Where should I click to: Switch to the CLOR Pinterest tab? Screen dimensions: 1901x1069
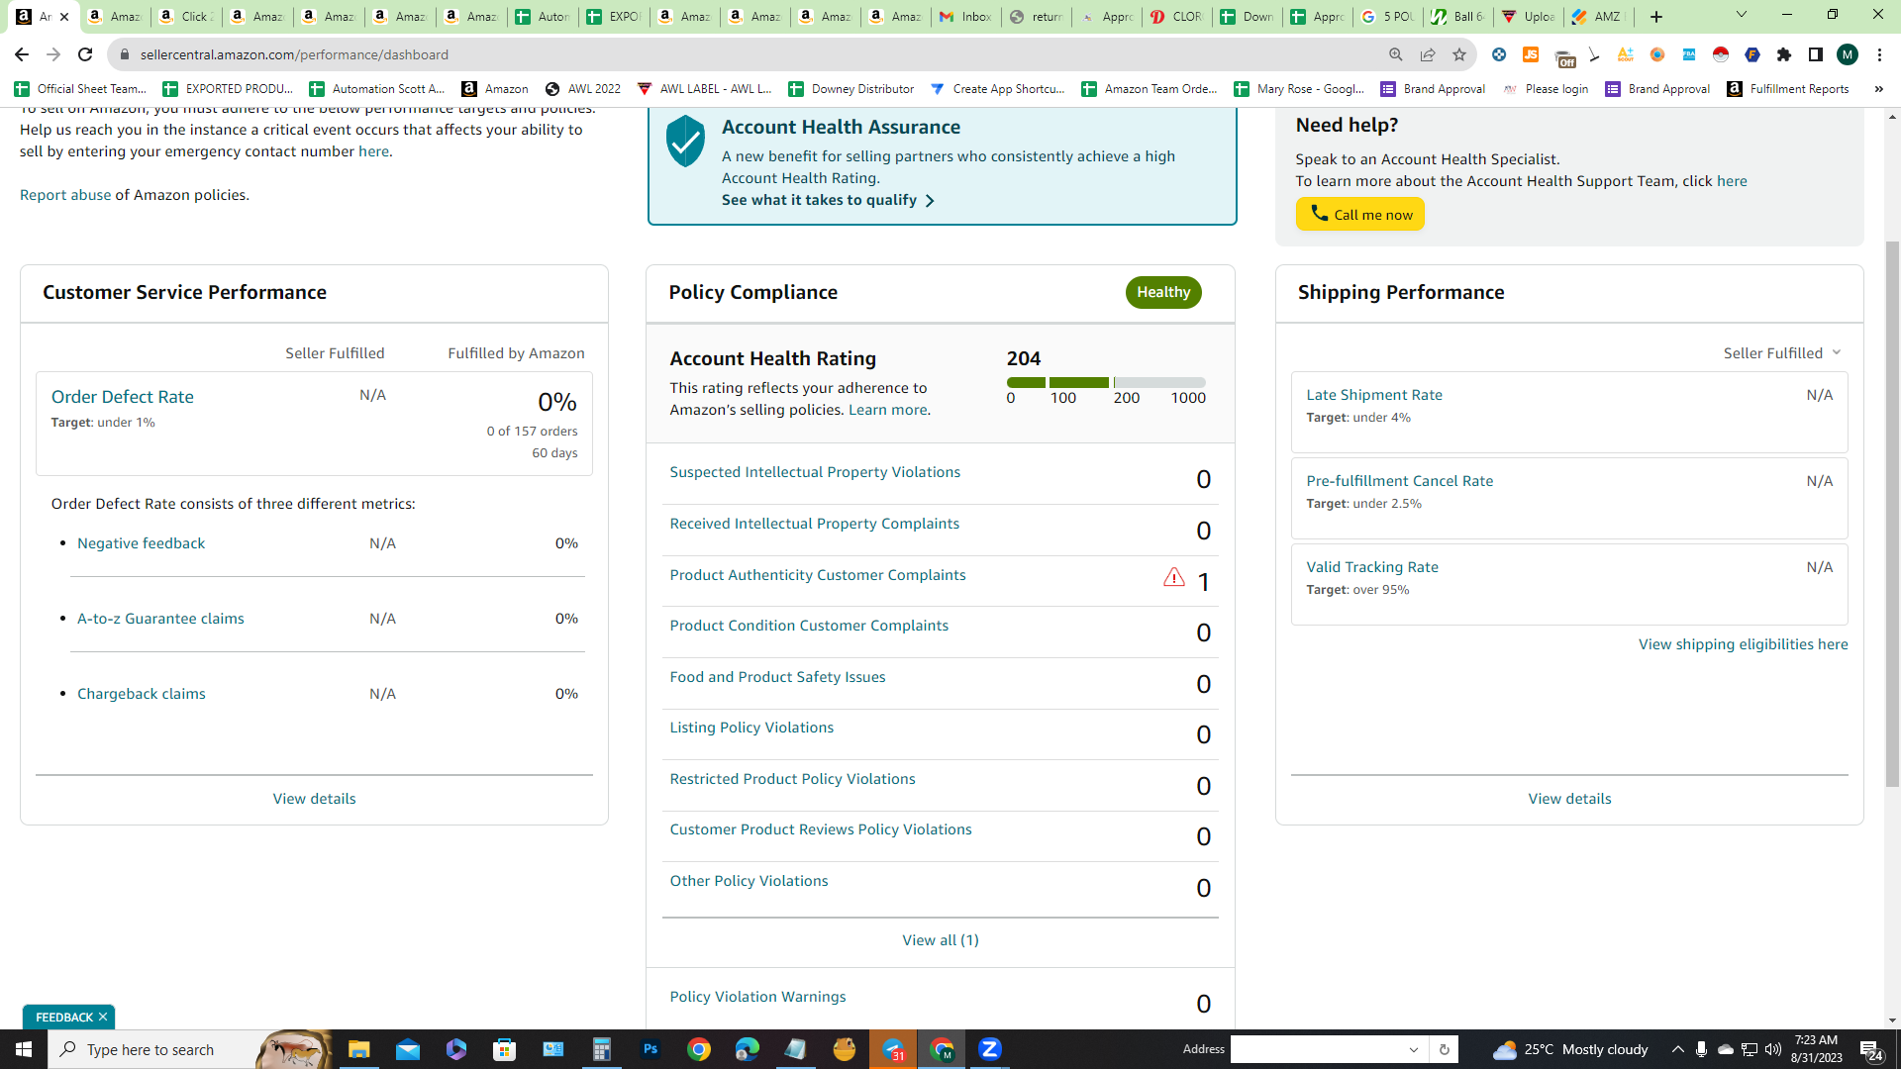(x=1177, y=17)
